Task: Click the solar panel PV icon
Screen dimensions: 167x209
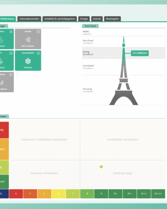Action: point(1,61)
